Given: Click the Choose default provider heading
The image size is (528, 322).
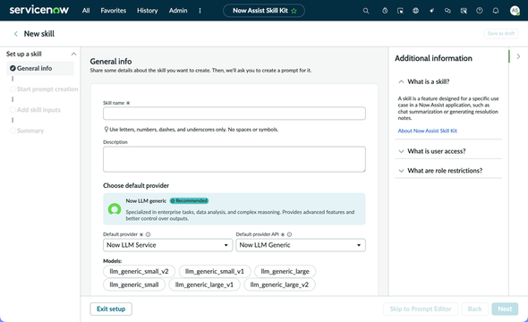Looking at the screenshot, I should tap(136, 186).
